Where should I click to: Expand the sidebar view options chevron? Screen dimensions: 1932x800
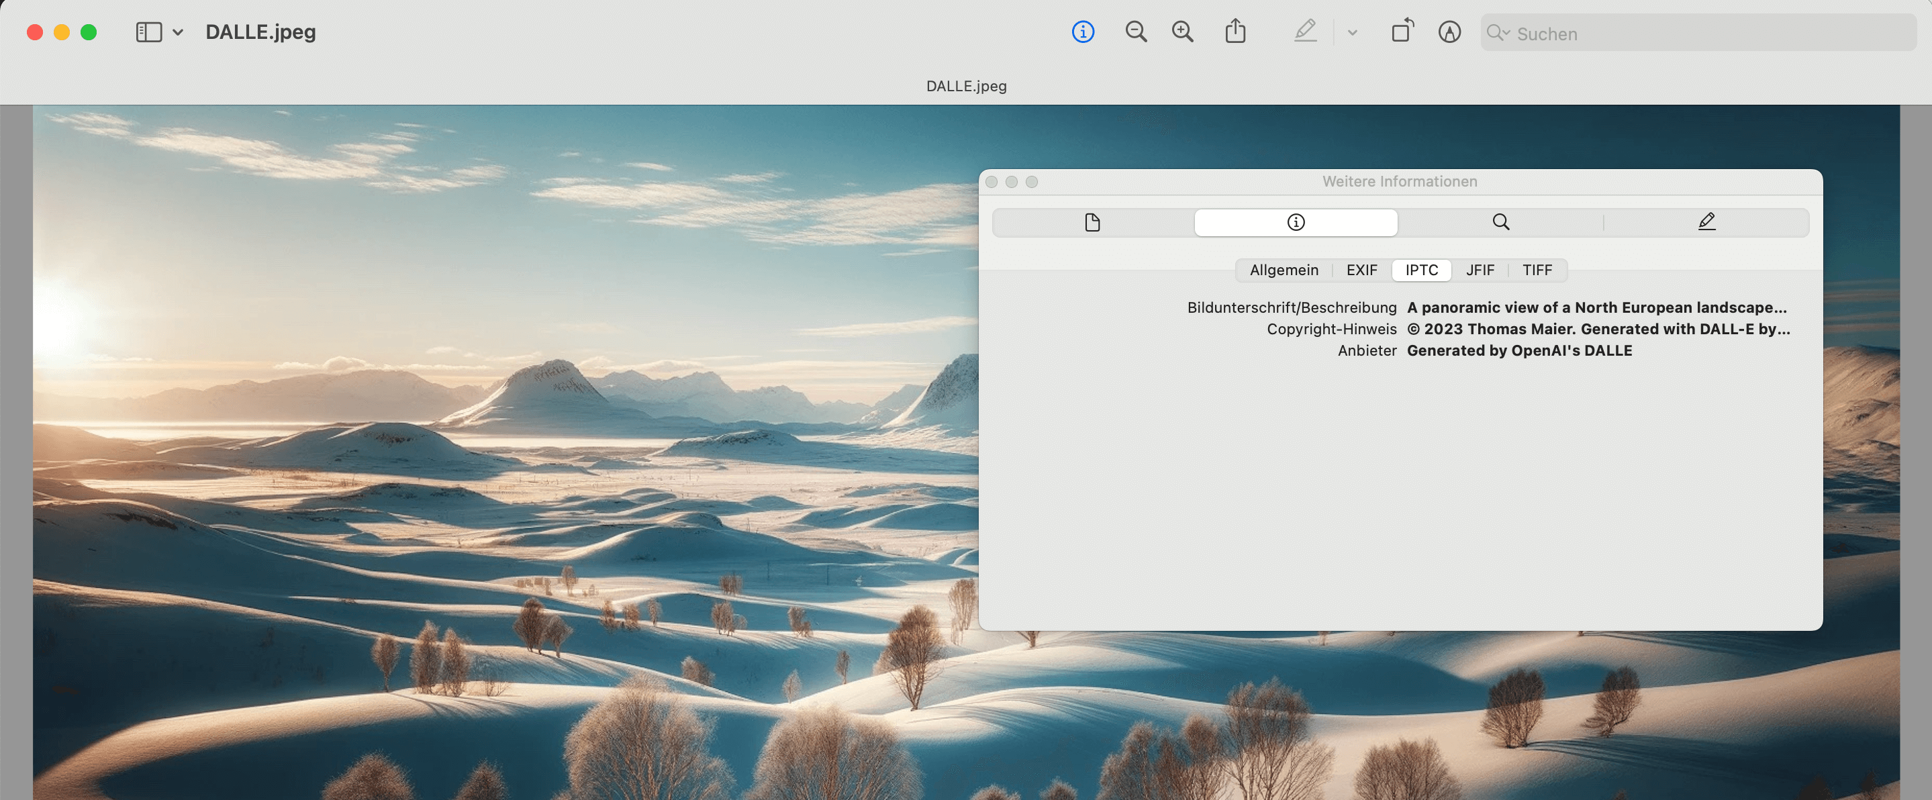[178, 32]
